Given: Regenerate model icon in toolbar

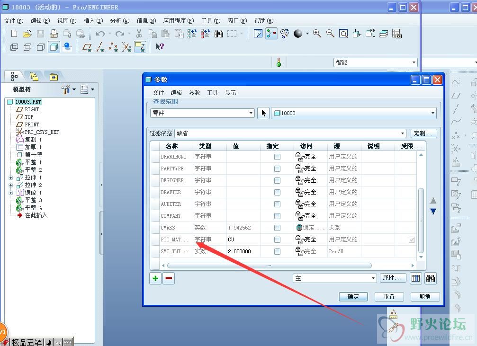Looking at the screenshot, I should point(192,34).
